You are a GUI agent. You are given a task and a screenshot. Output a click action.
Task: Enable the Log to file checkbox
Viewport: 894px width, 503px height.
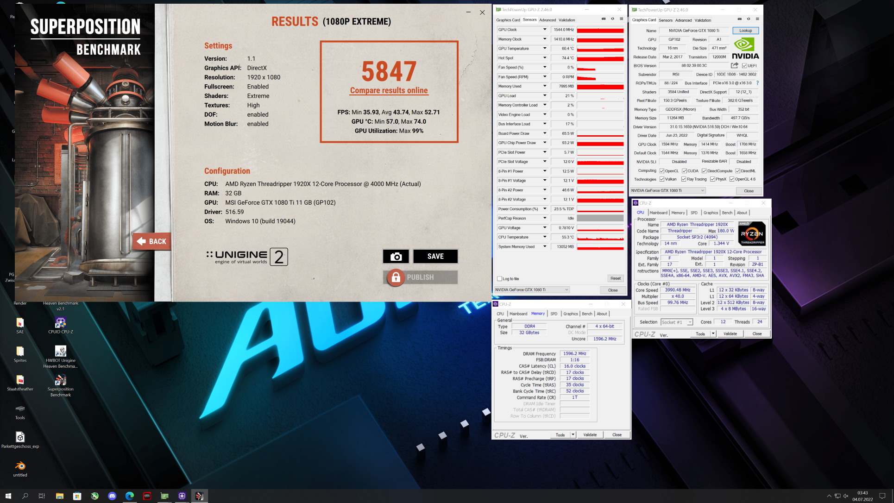(x=499, y=279)
